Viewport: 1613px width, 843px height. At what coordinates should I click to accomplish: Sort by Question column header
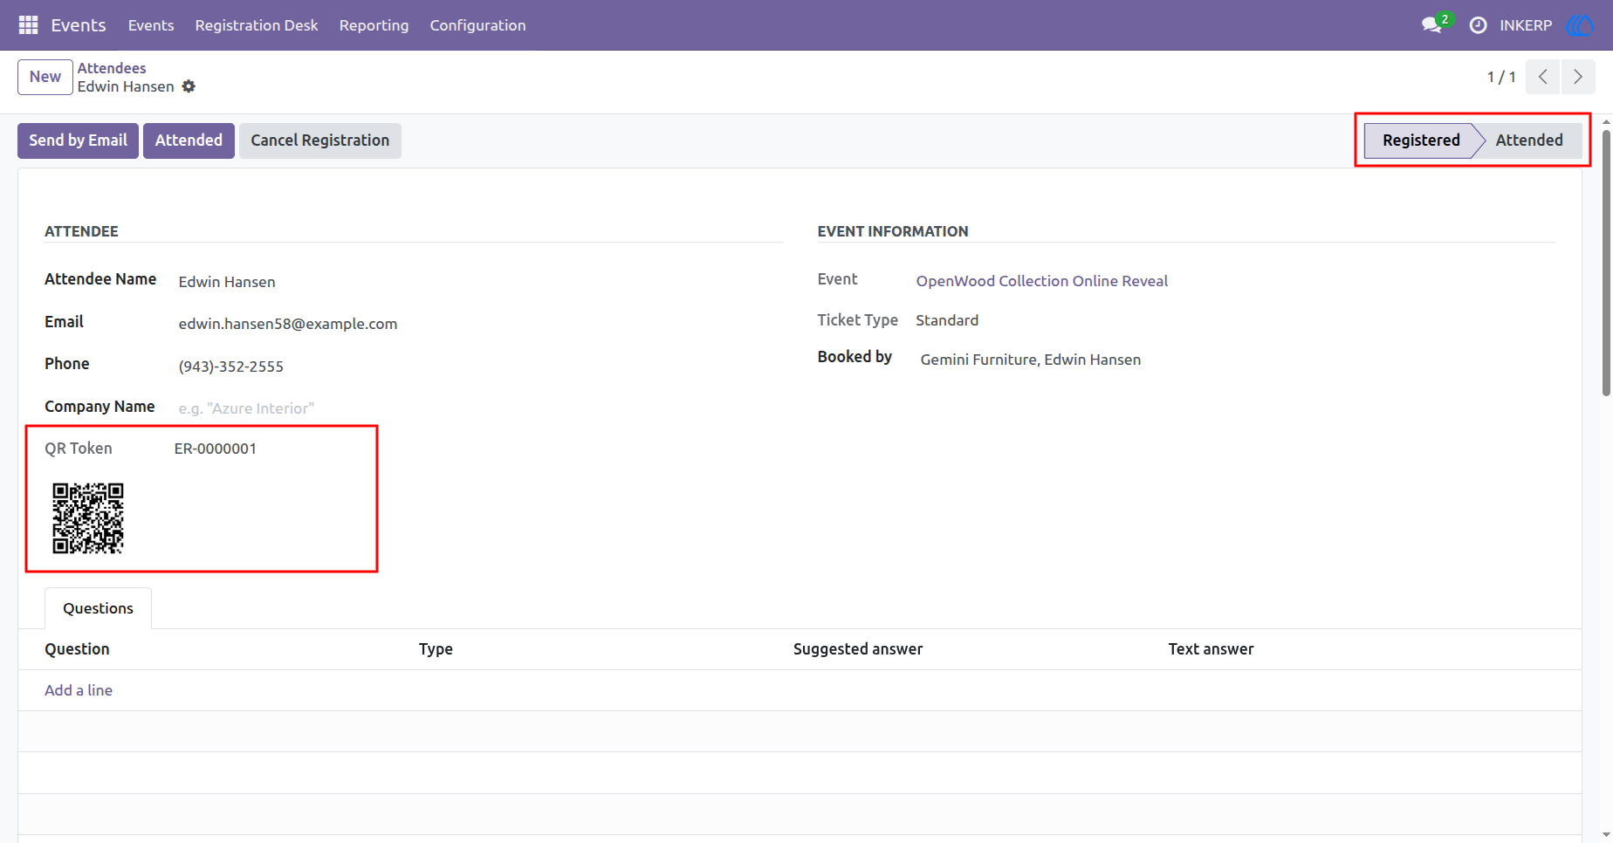77,649
